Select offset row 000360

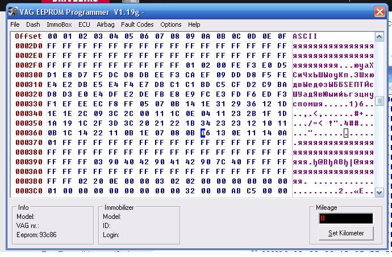click(29, 133)
